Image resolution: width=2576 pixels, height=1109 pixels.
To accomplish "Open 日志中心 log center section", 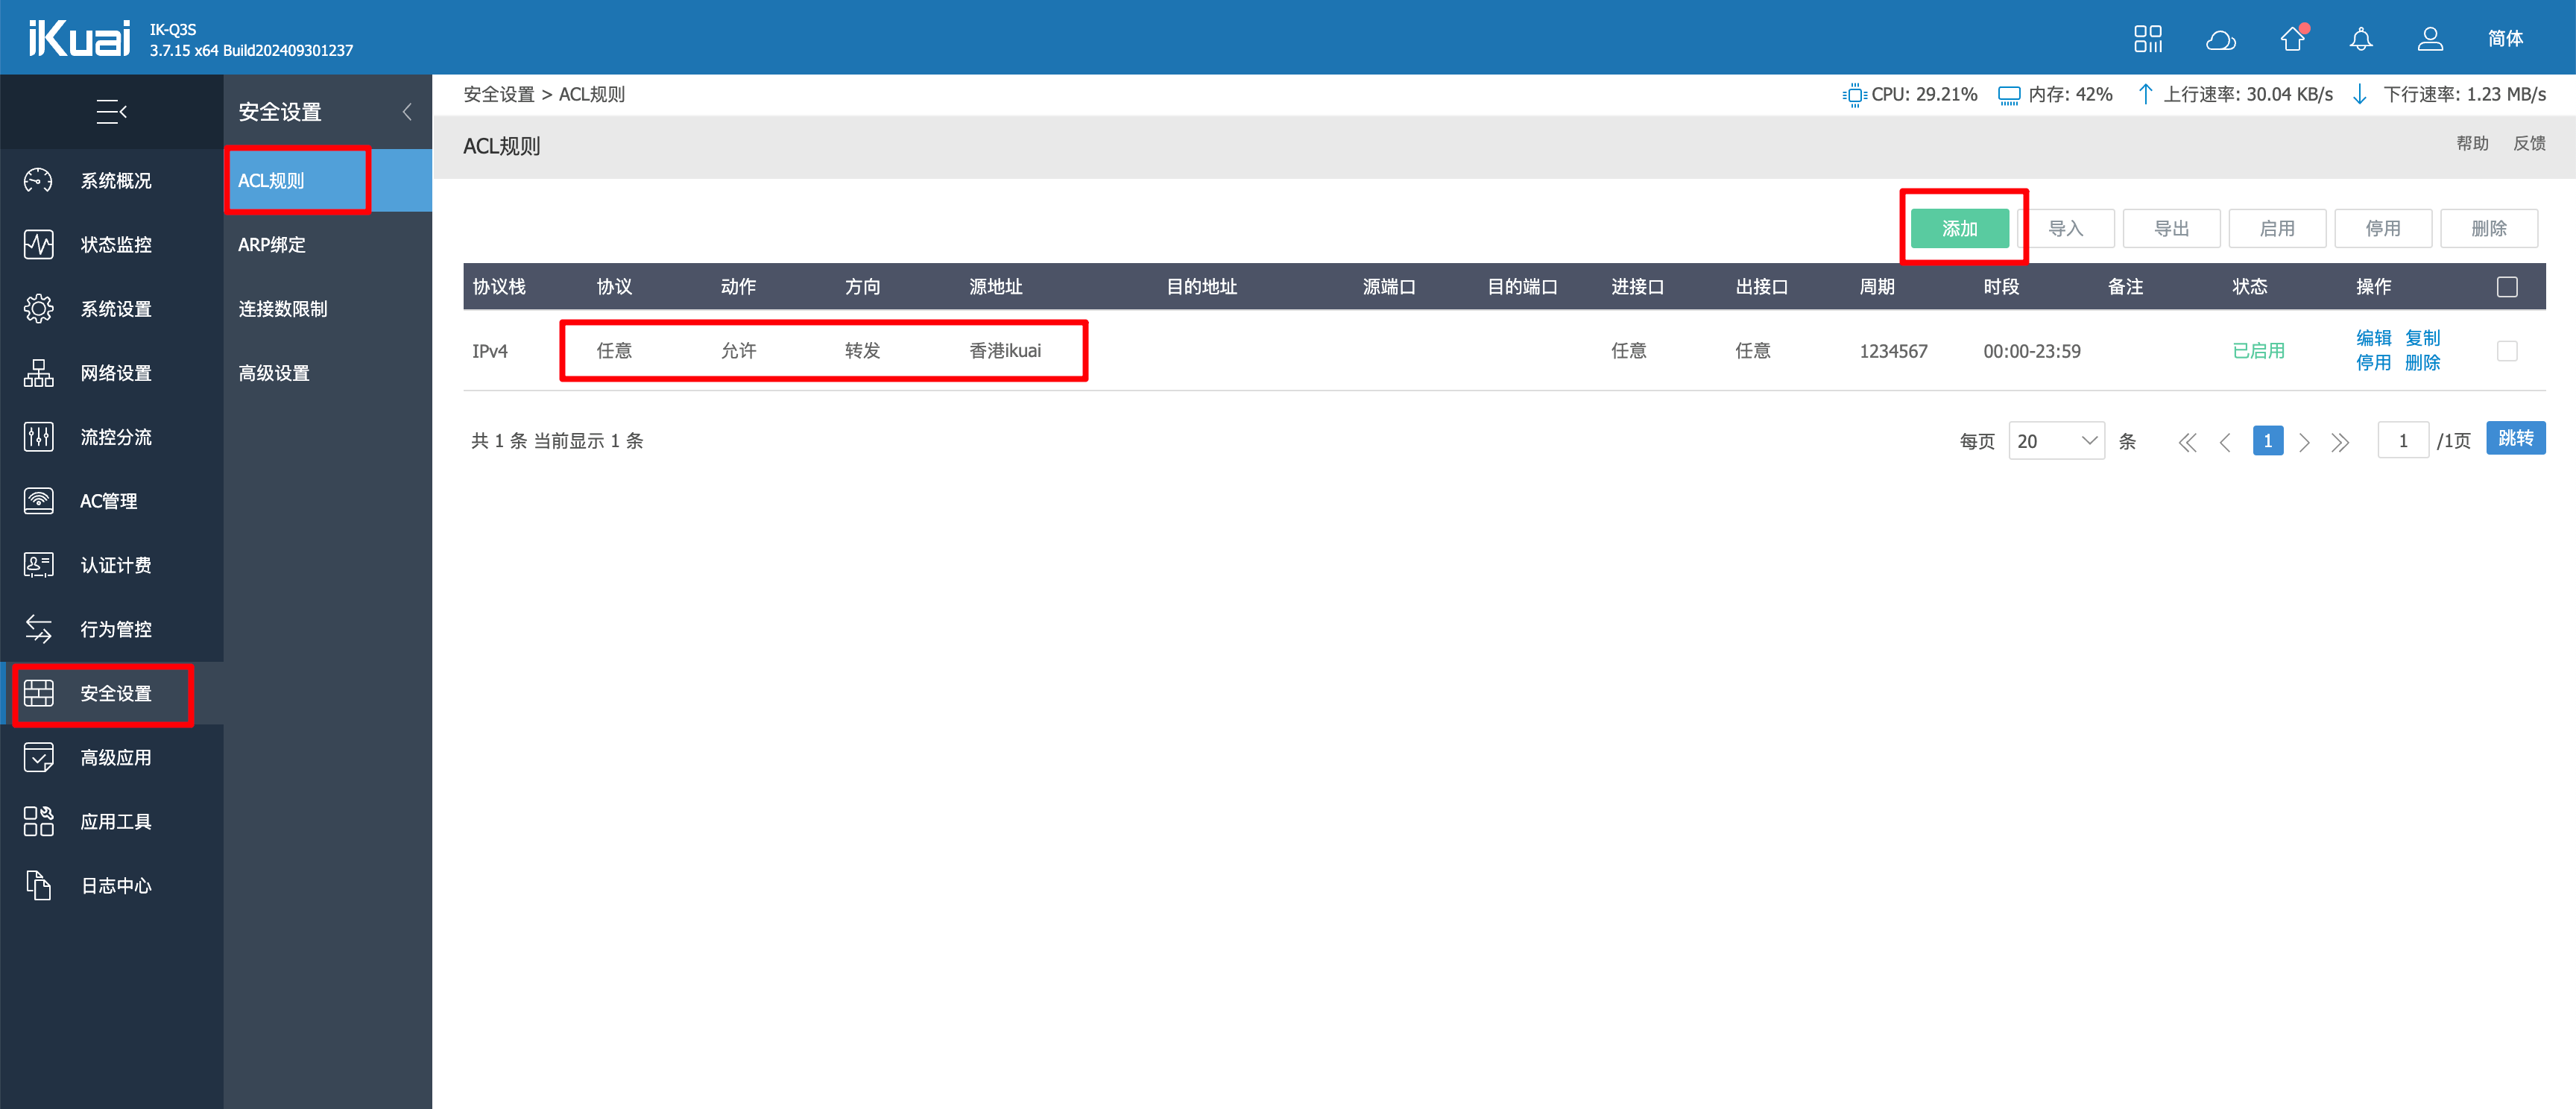I will click(x=115, y=886).
